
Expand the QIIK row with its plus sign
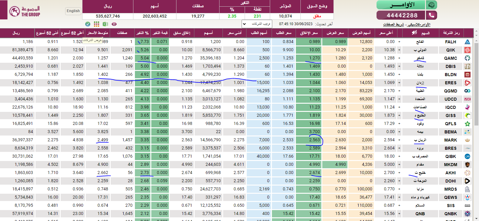(x=399, y=50)
